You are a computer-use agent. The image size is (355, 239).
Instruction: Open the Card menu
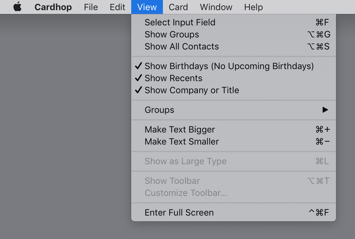pos(178,7)
